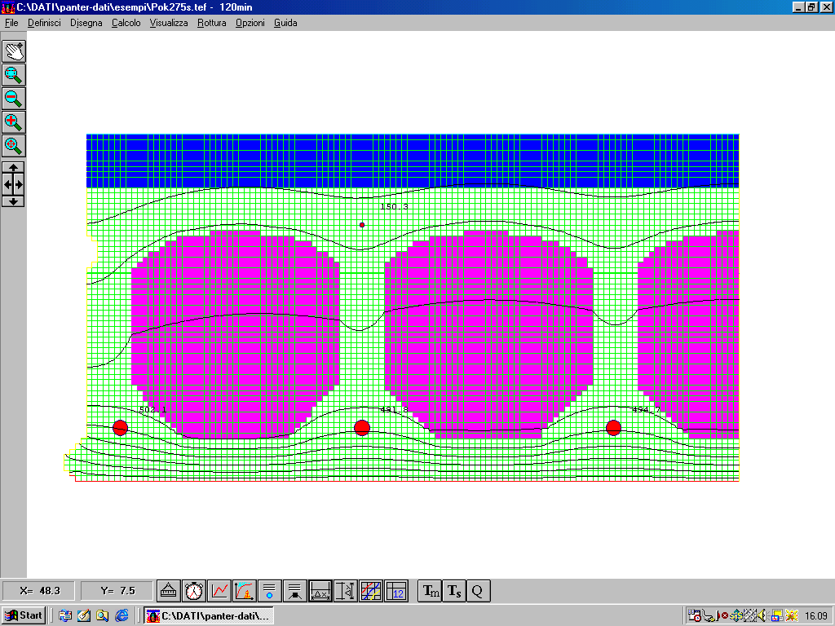Expand the Visualizza menu
Image resolution: width=835 pixels, height=626 pixels.
click(169, 23)
